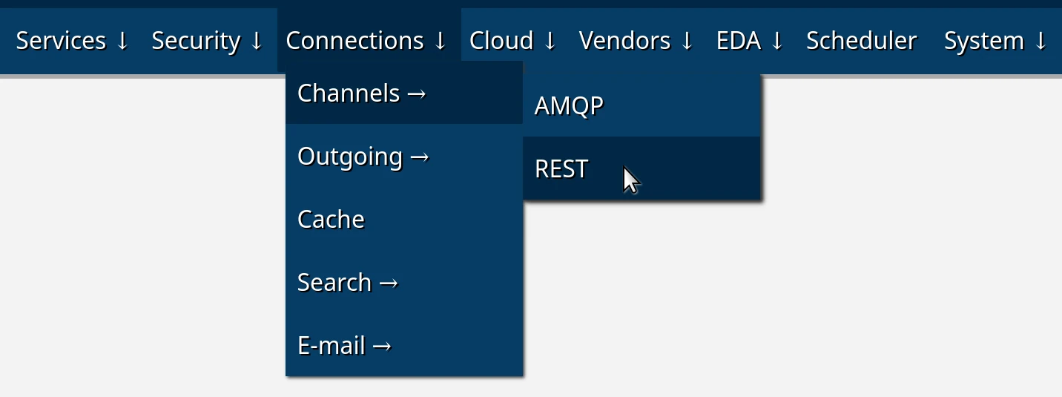Click the down arrow beside Vendors
Image resolution: width=1062 pixels, height=397 pixels.
click(687, 42)
